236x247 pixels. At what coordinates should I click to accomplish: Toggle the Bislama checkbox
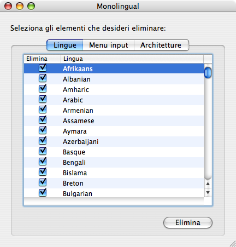[x=43, y=173]
